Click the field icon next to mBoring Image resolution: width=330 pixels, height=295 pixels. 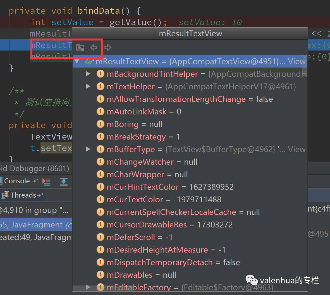100,124
